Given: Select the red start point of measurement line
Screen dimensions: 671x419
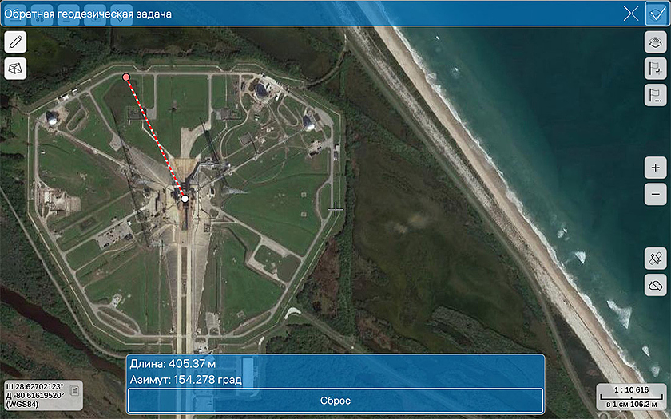Looking at the screenshot, I should point(126,77).
